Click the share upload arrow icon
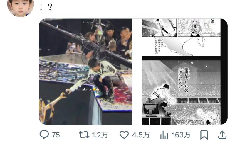The height and width of the screenshot is (148, 235). click(x=222, y=135)
